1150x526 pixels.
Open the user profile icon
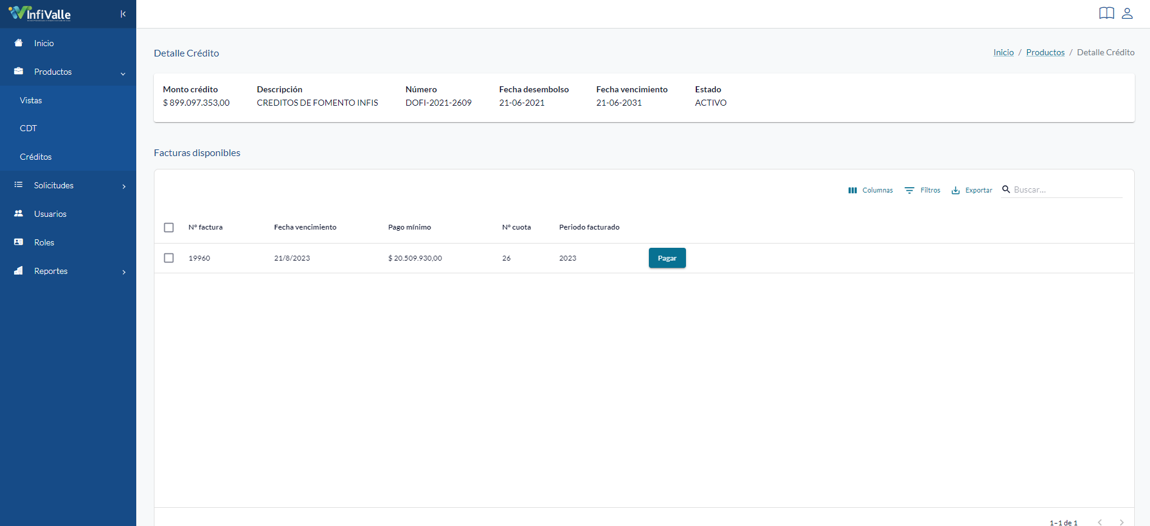[x=1127, y=13]
